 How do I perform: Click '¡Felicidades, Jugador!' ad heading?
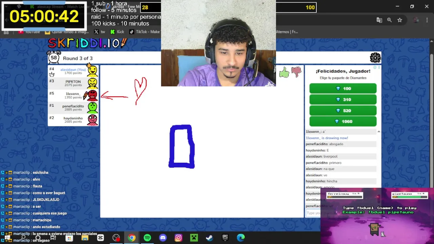343,71
